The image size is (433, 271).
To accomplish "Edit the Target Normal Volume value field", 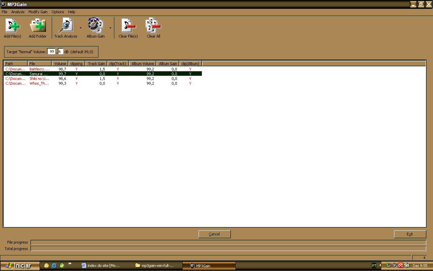I will point(51,51).
